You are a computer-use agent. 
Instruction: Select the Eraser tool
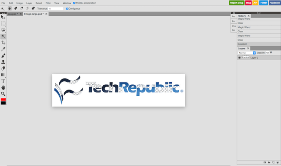point(3,69)
